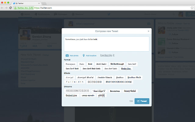
Task: Open the profile avatar menu in nav bar
Action: [x=181, y=14]
